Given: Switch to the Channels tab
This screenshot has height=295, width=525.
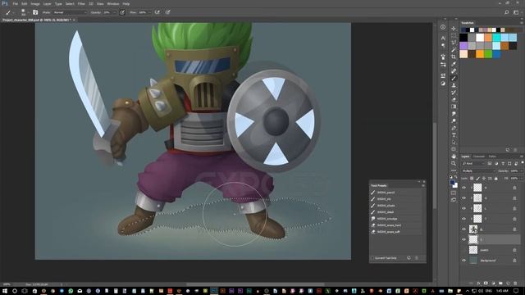Looking at the screenshot, I should pos(479,157).
